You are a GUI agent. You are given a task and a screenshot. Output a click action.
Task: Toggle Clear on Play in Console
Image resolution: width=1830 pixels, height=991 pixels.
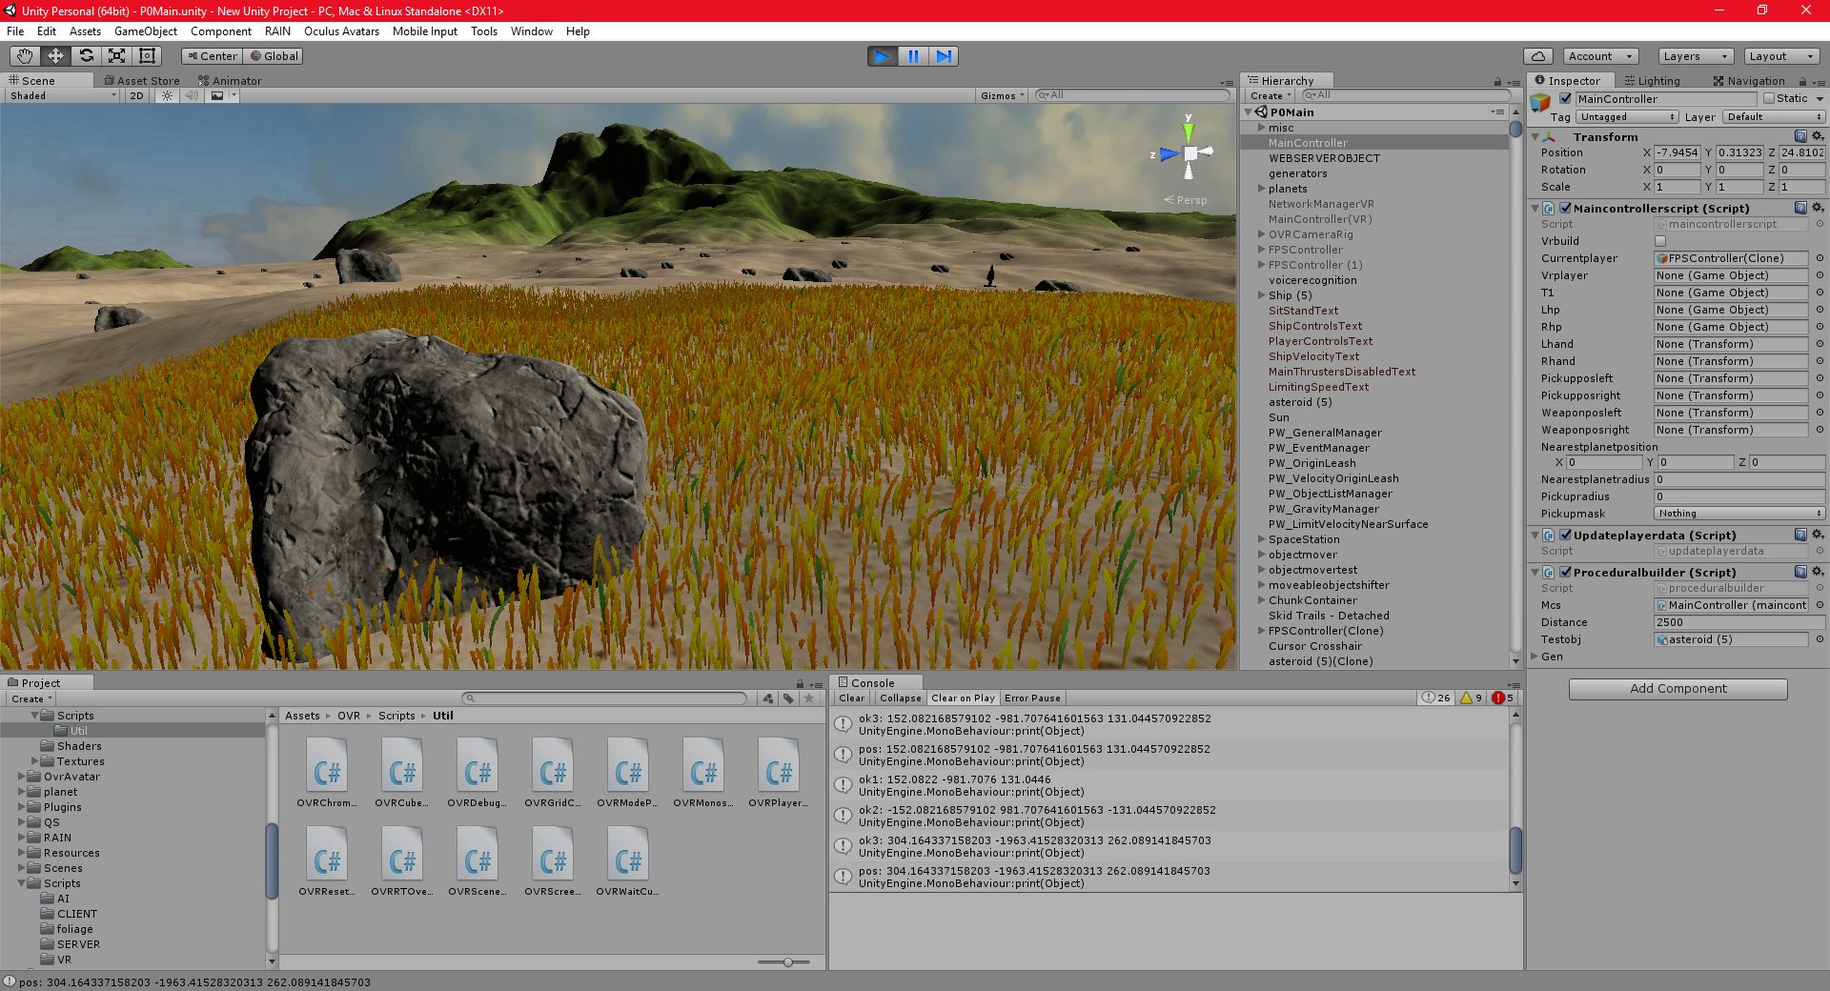click(963, 698)
